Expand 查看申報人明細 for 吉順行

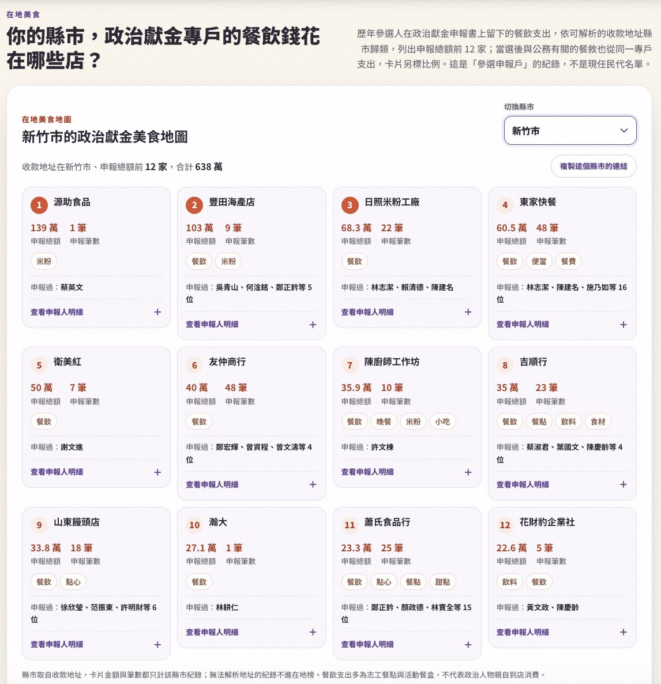tap(562, 484)
